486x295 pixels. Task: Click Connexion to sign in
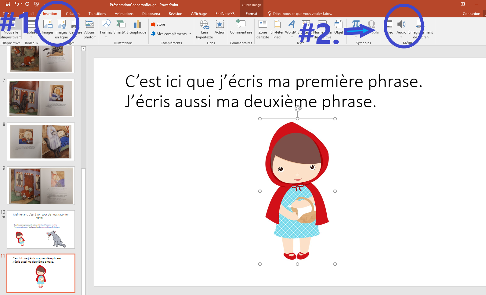[471, 14]
